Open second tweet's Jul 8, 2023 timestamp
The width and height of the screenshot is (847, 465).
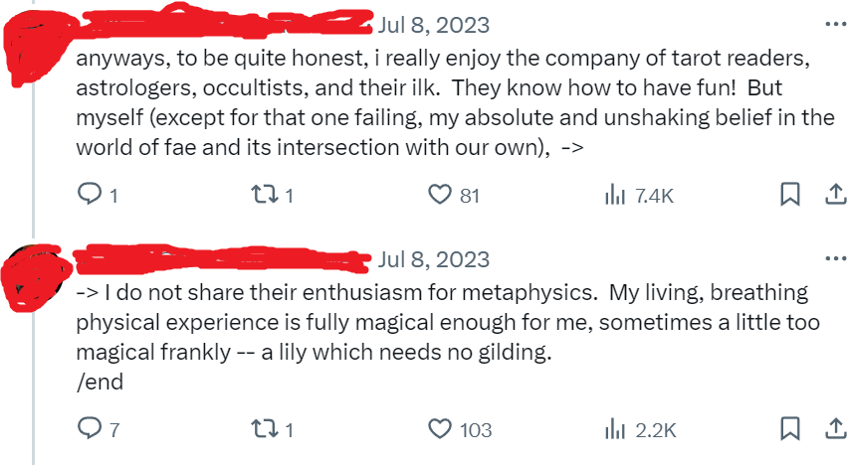(433, 260)
